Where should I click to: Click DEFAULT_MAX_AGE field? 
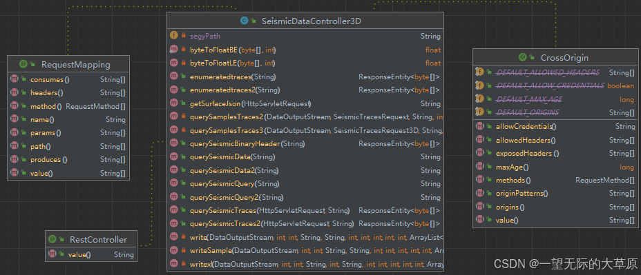coord(555,99)
